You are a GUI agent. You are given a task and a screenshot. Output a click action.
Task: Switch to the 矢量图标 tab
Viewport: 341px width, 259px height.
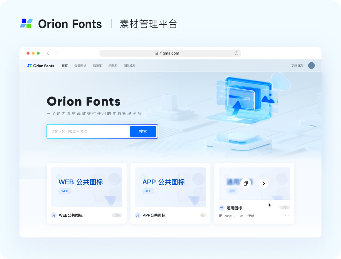click(x=80, y=65)
